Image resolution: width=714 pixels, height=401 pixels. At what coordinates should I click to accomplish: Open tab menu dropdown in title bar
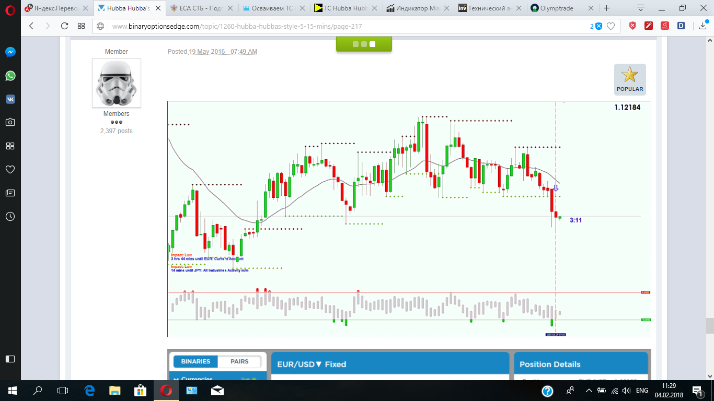[x=641, y=8]
